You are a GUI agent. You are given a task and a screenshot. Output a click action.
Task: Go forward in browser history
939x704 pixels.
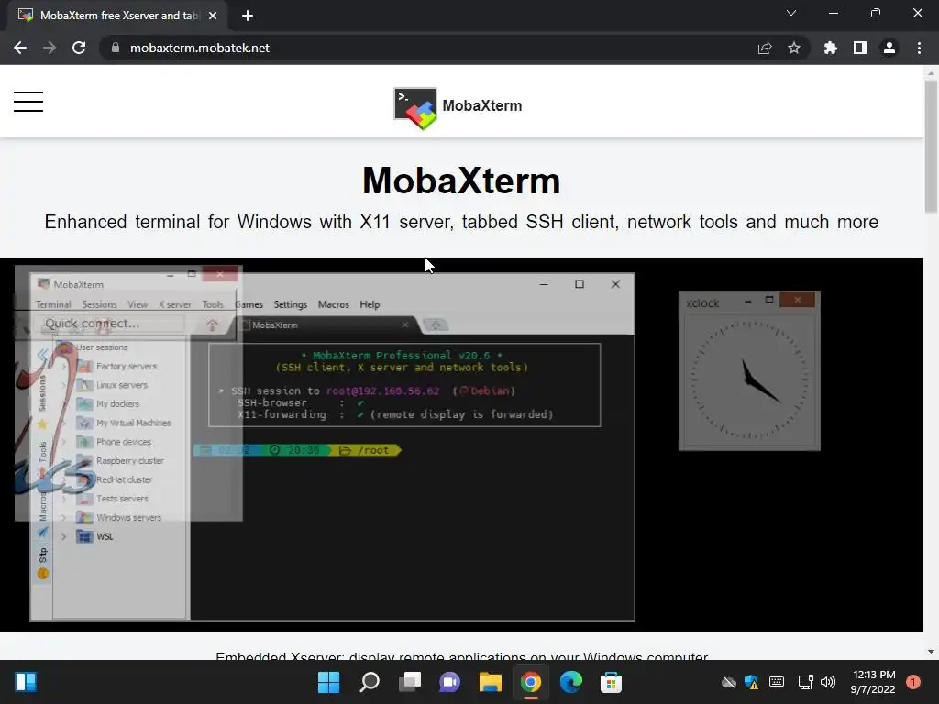[x=50, y=48]
